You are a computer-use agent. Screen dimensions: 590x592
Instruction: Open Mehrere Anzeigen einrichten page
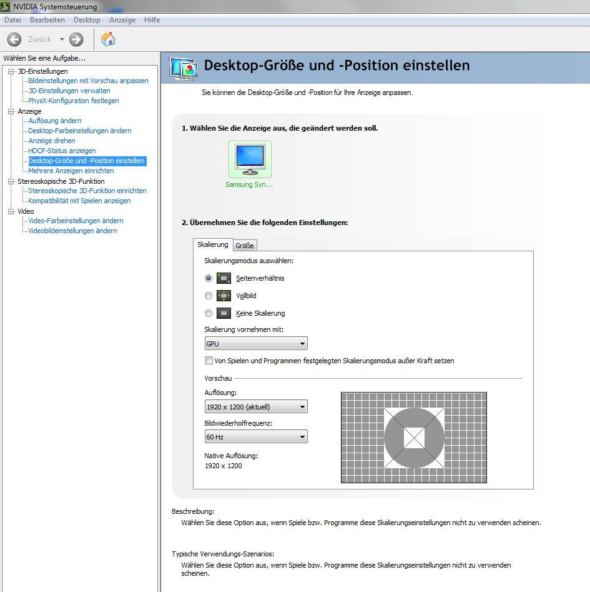[71, 171]
